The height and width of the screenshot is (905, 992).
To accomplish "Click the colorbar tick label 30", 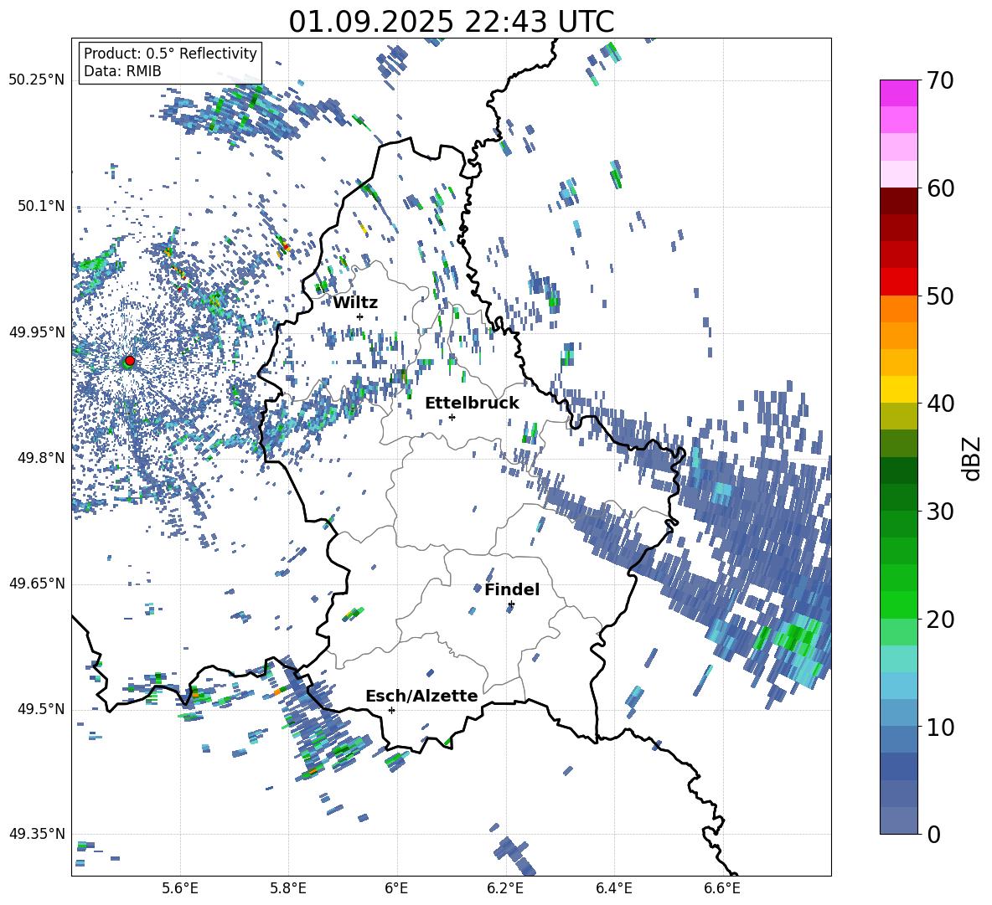I will 940,512.
